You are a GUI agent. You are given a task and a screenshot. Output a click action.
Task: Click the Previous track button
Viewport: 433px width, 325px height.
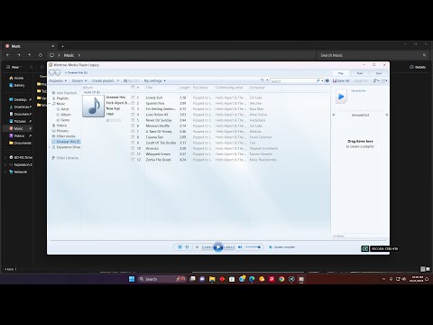tap(207, 247)
